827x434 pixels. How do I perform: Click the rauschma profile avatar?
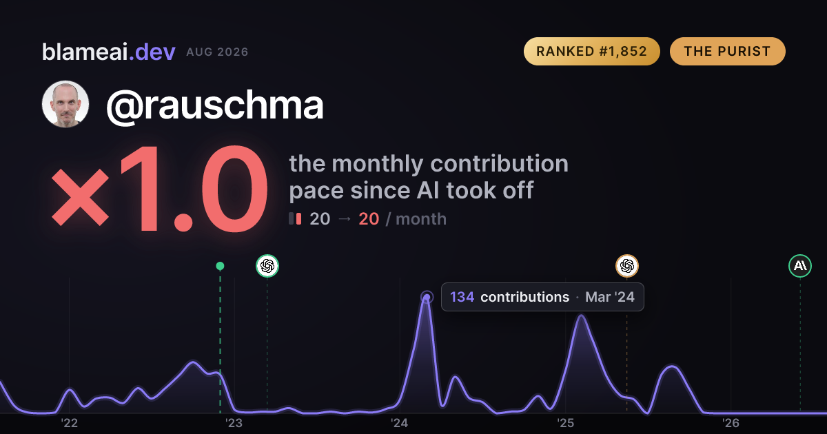click(65, 104)
